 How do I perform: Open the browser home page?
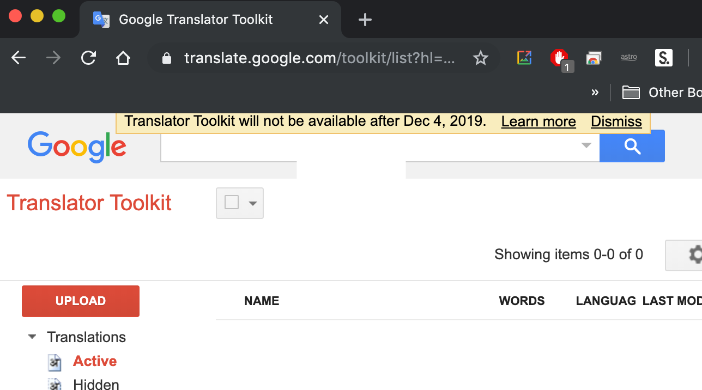(123, 58)
